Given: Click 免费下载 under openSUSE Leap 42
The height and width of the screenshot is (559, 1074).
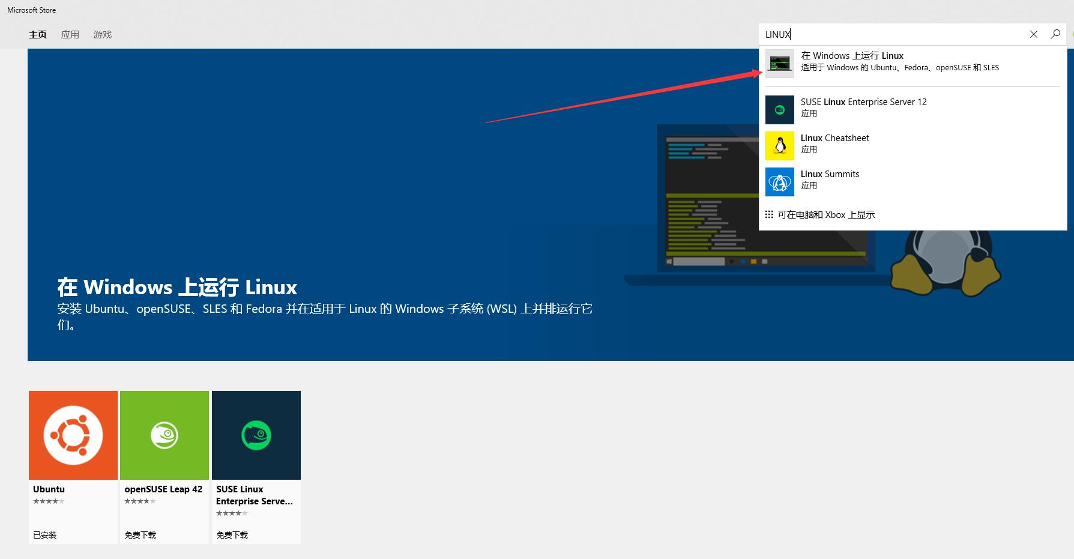Looking at the screenshot, I should pos(140,535).
